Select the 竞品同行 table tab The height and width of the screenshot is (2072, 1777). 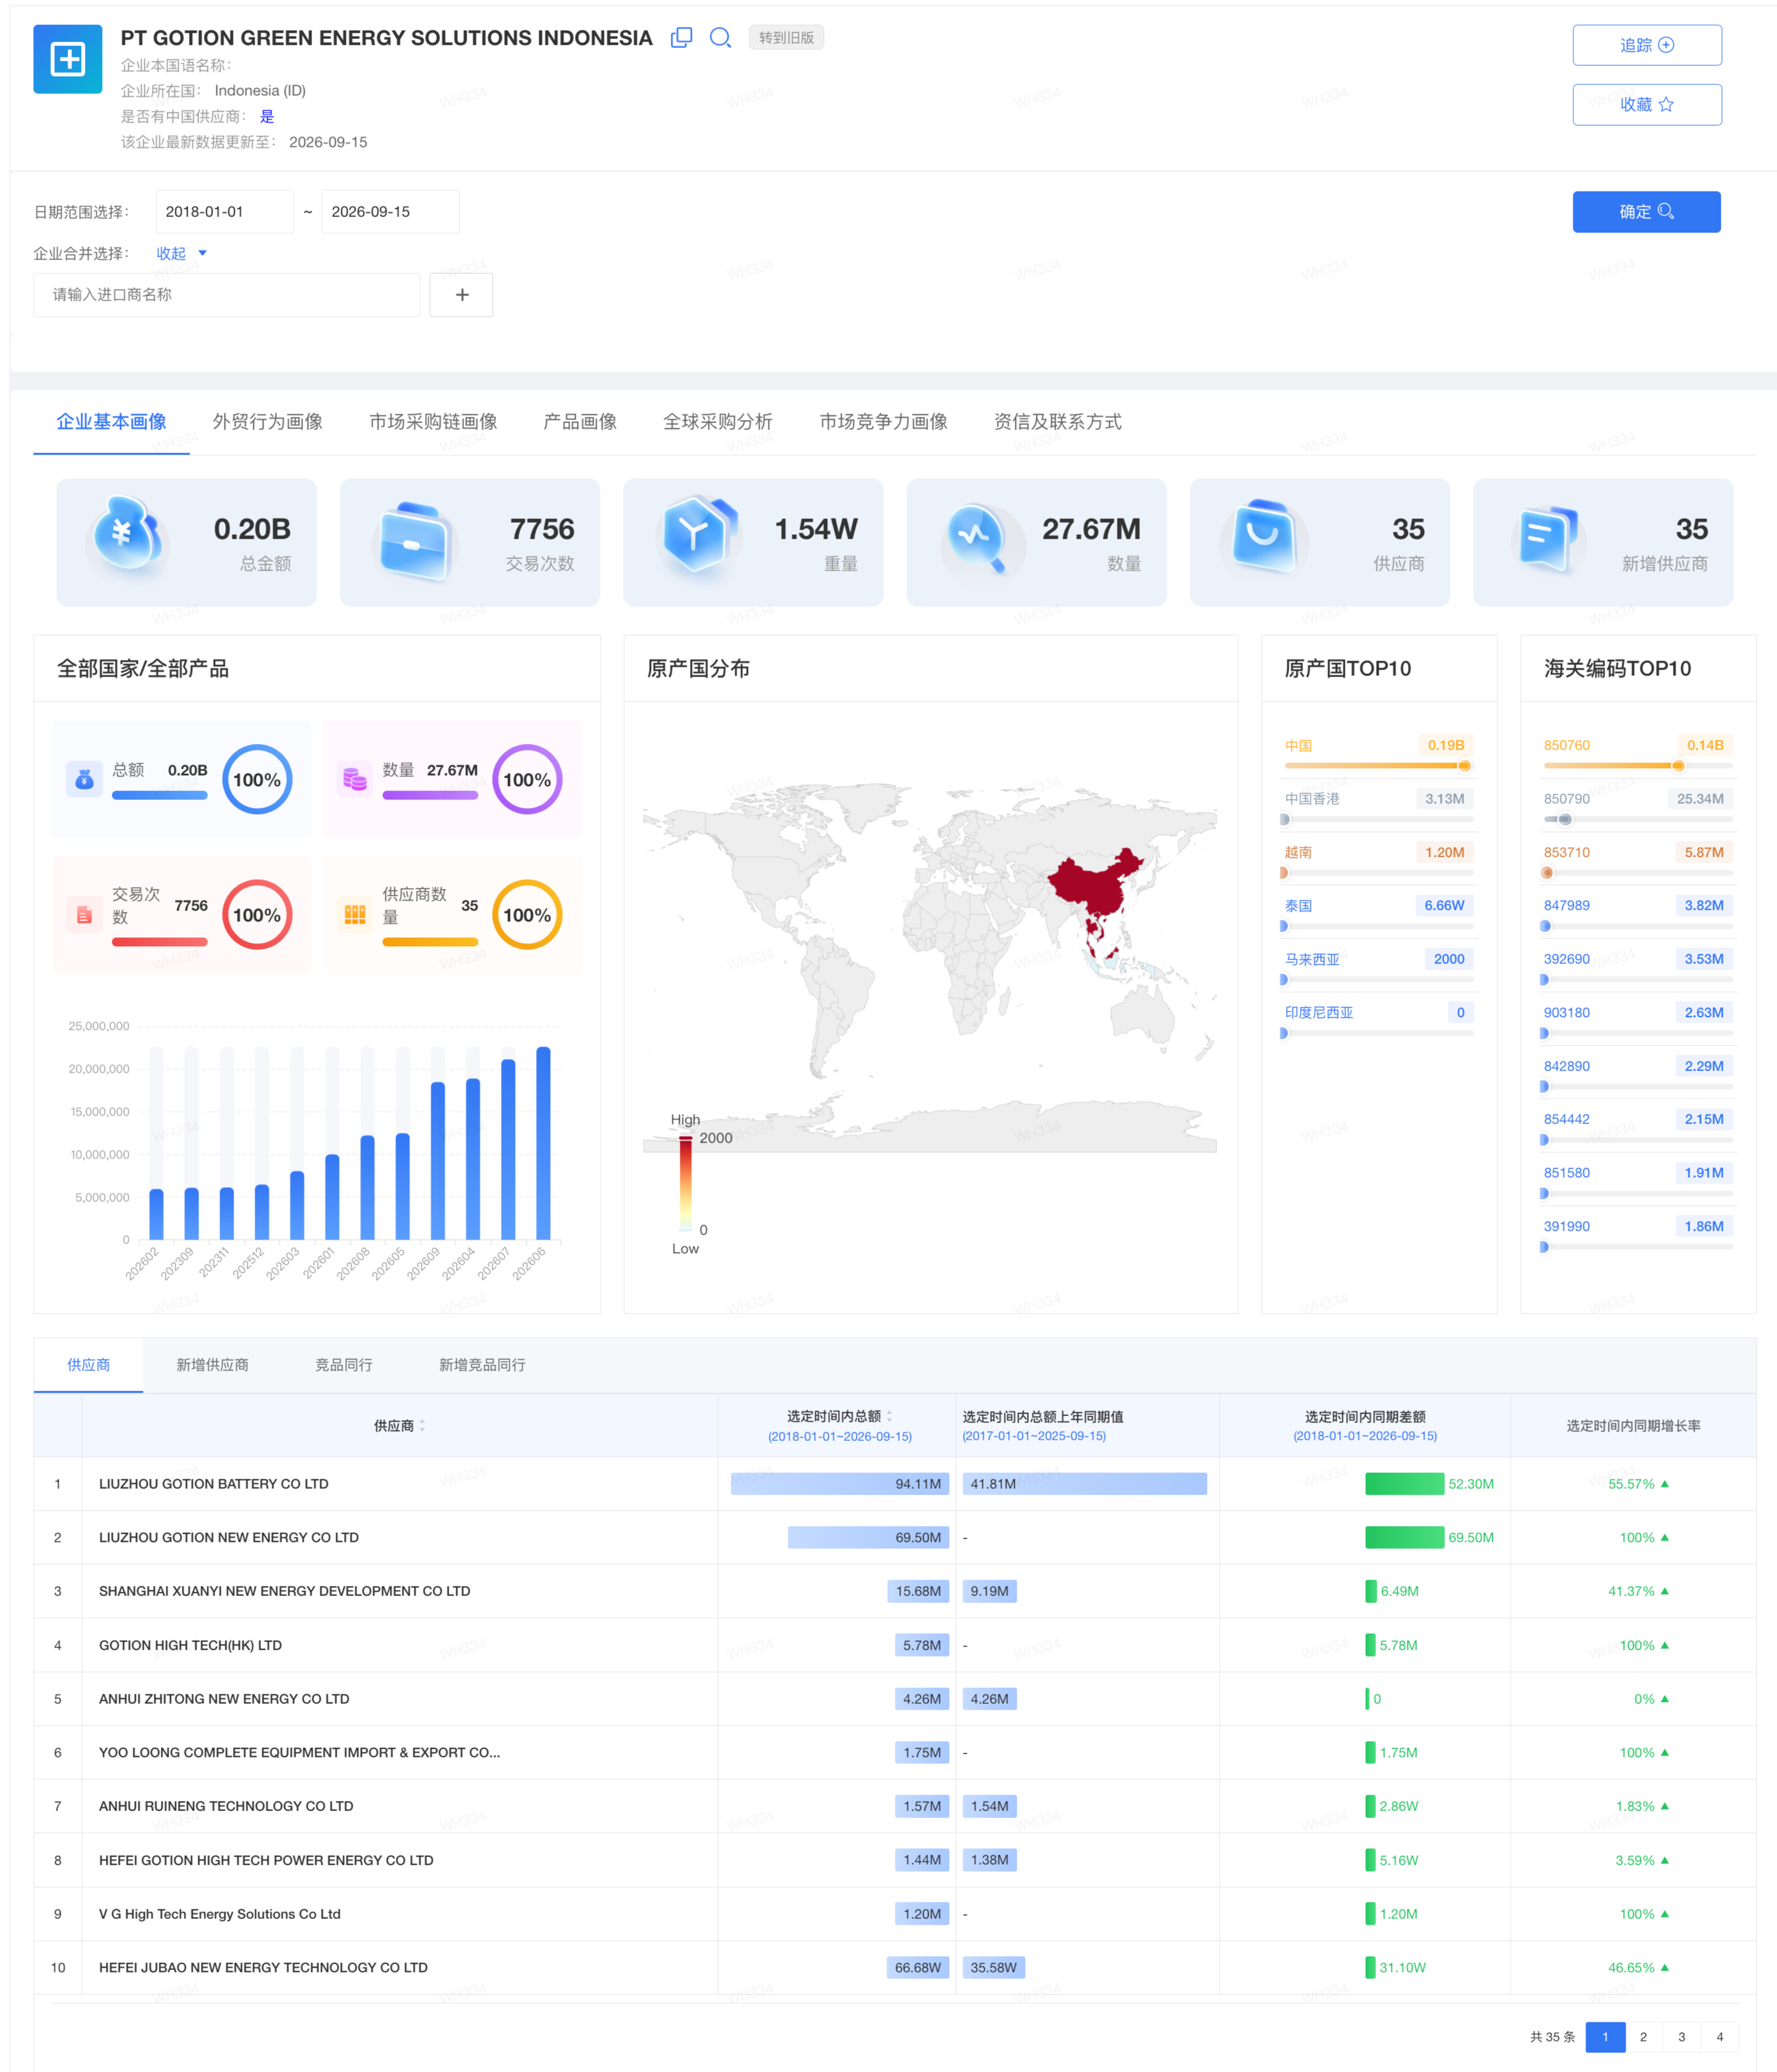344,1365
